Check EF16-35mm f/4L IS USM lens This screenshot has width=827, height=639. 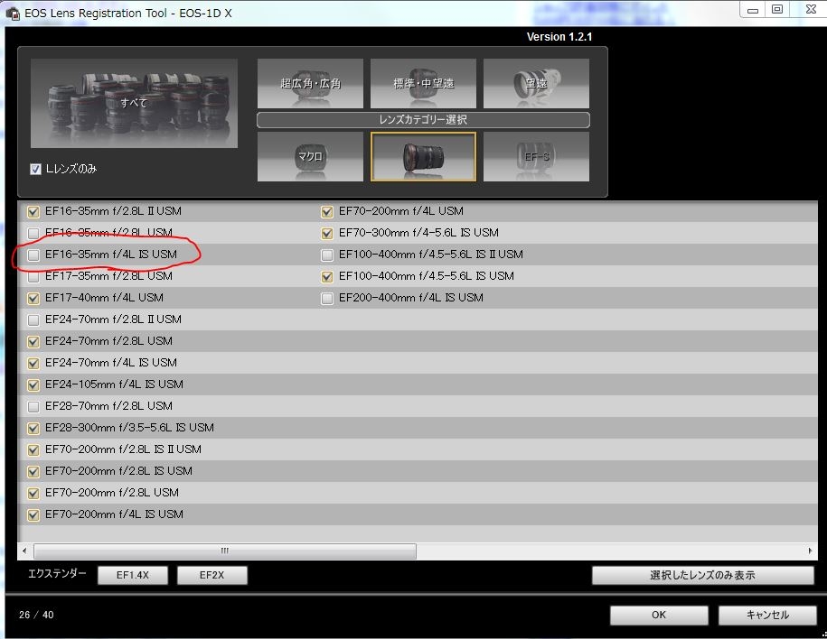pyautogui.click(x=33, y=255)
